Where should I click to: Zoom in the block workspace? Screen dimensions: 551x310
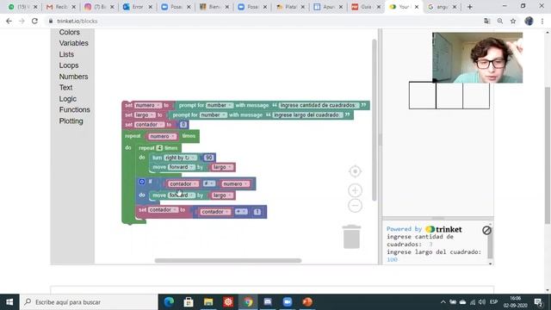tap(355, 190)
